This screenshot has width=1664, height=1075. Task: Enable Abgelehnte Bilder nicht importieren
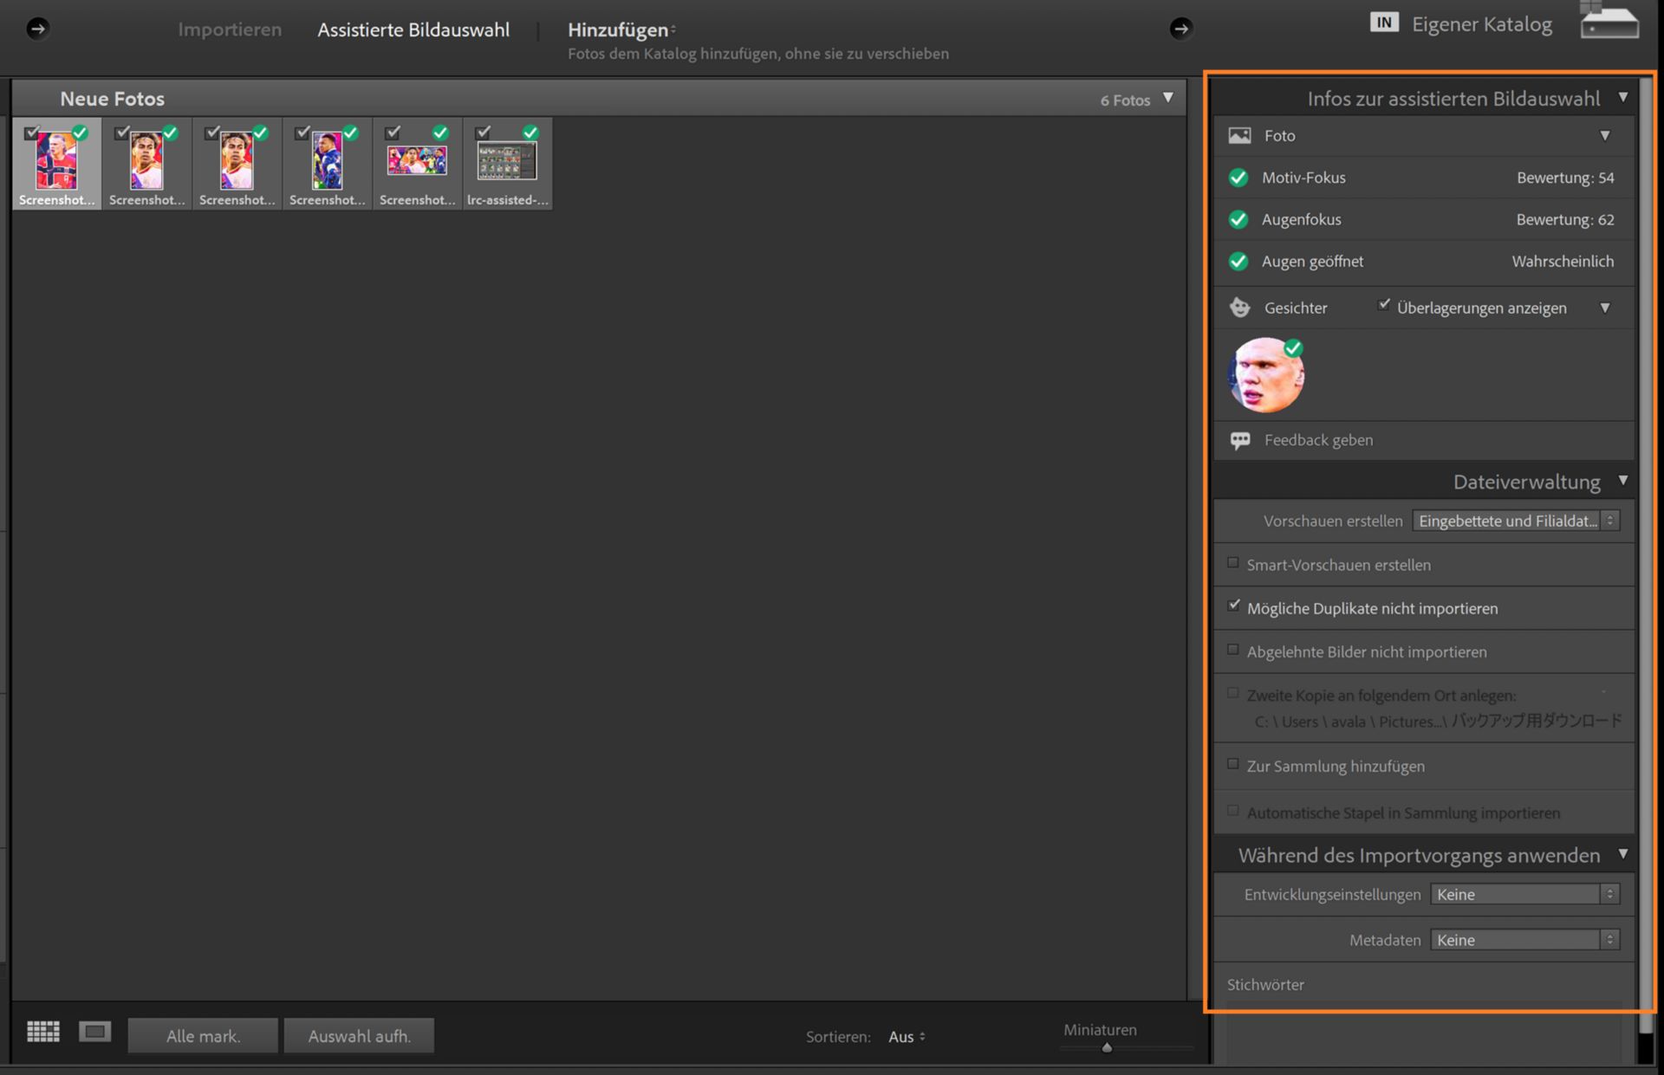(x=1233, y=650)
